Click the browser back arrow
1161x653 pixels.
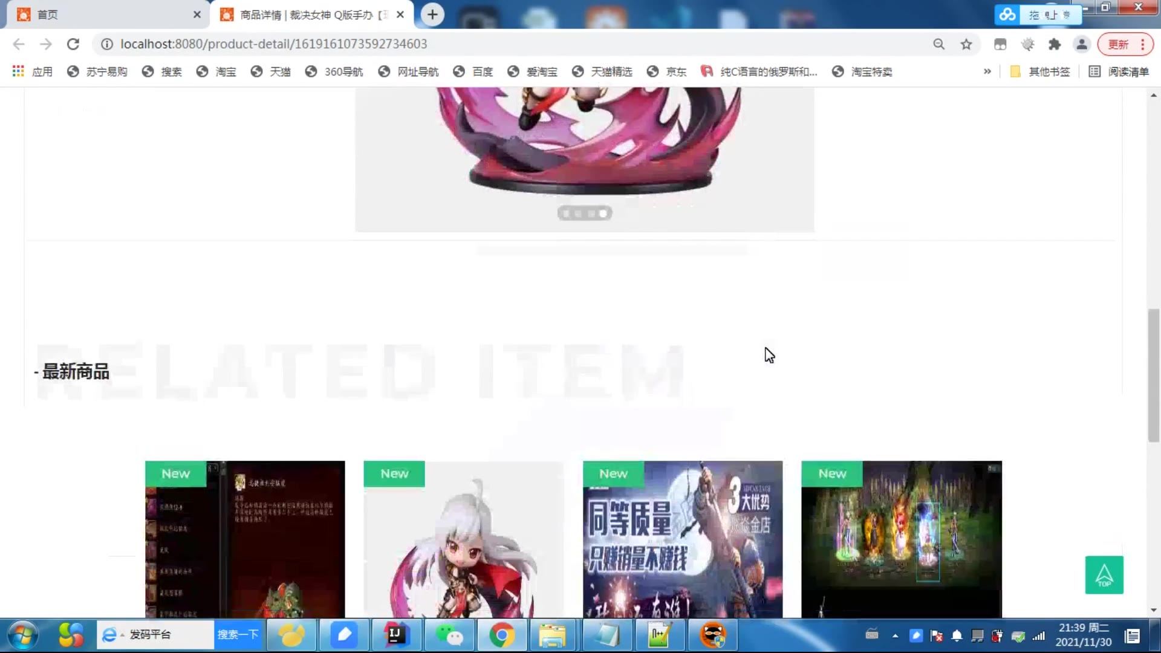(x=19, y=44)
